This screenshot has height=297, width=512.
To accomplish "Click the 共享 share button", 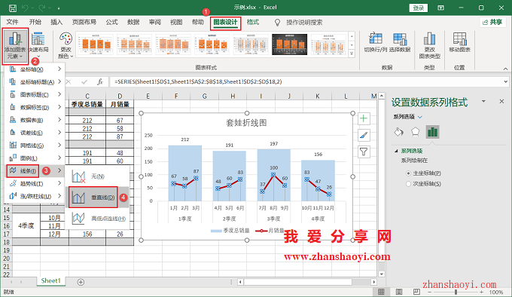I will (x=492, y=22).
